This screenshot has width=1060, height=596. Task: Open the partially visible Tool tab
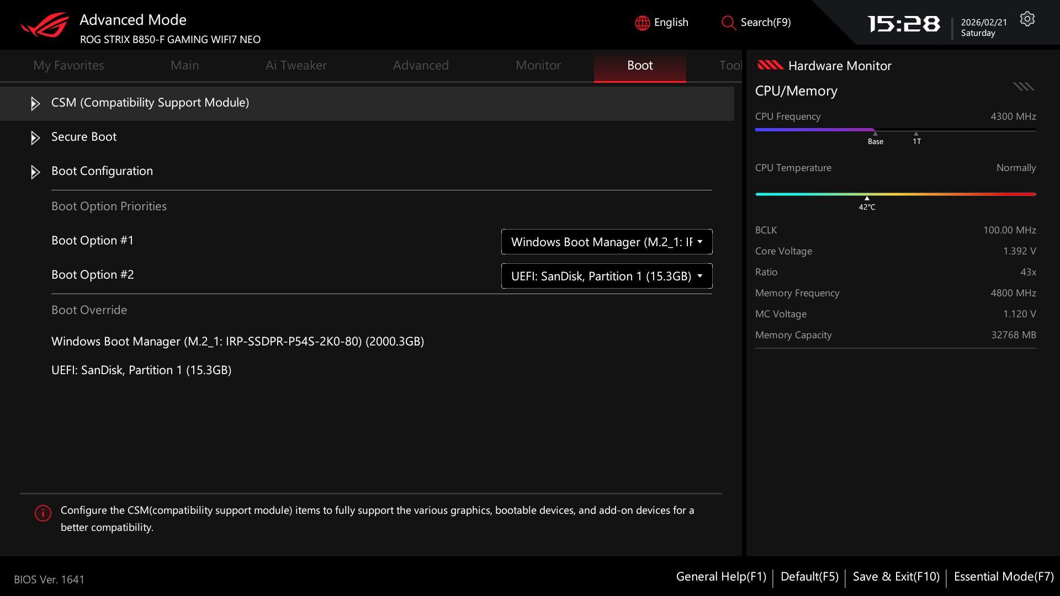click(x=730, y=65)
